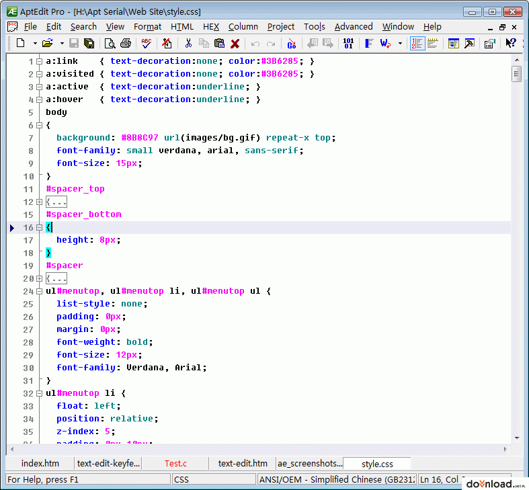Click the hammer tool icon
This screenshot has width=529, height=490.
[469, 43]
